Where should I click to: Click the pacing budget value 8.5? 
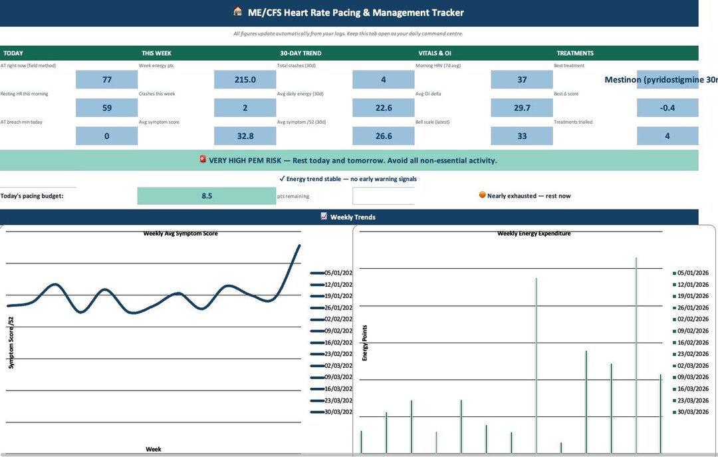click(207, 196)
